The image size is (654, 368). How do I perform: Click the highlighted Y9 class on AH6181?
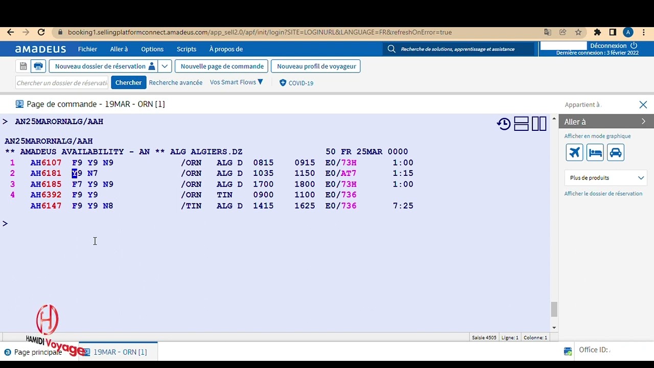77,173
